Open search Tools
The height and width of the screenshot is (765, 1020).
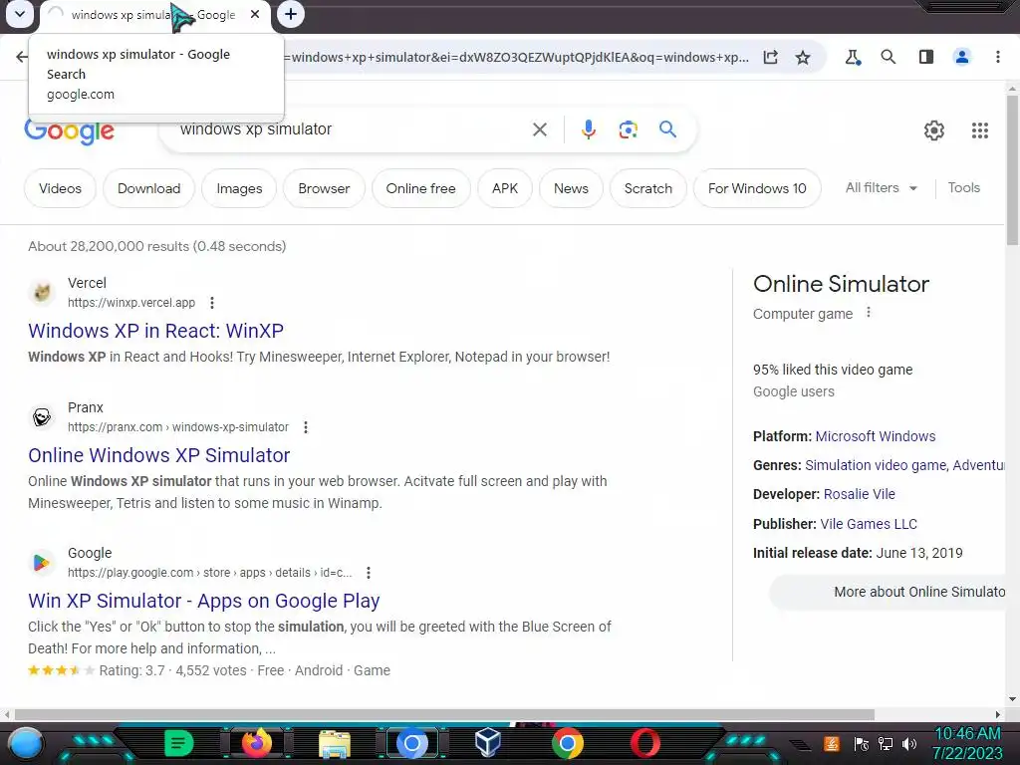click(963, 187)
